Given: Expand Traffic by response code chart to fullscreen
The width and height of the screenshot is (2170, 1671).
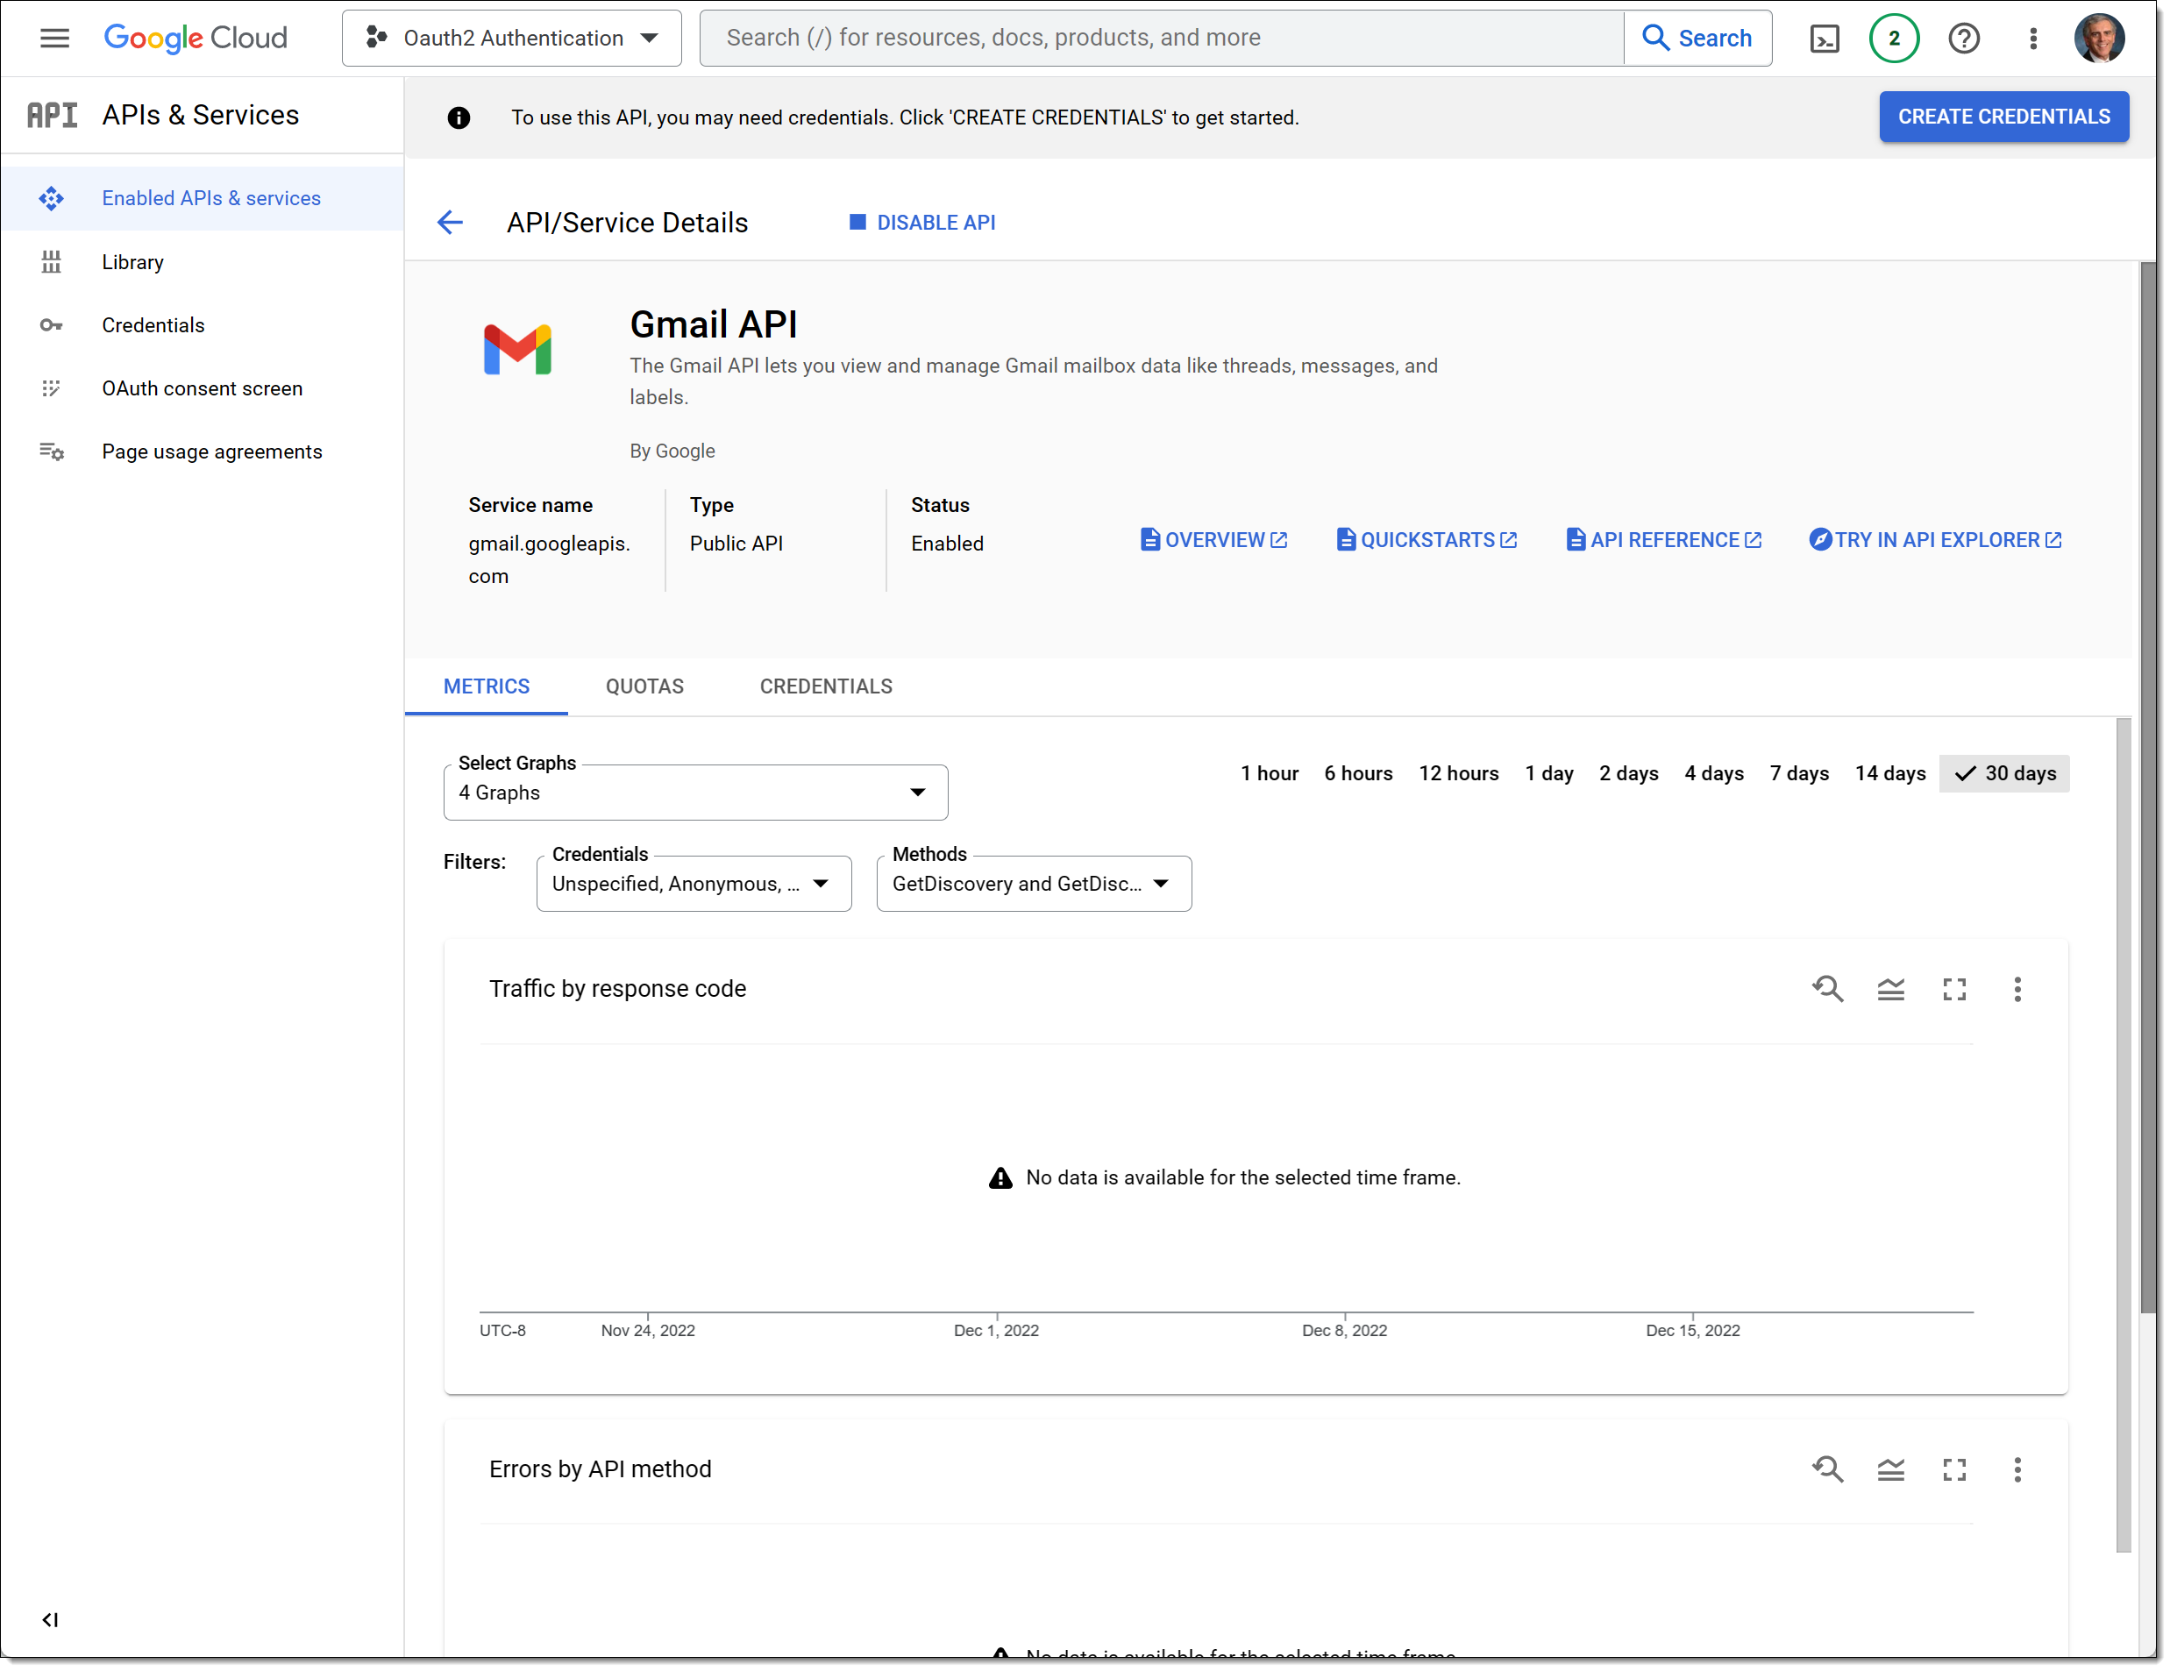Looking at the screenshot, I should 1953,989.
